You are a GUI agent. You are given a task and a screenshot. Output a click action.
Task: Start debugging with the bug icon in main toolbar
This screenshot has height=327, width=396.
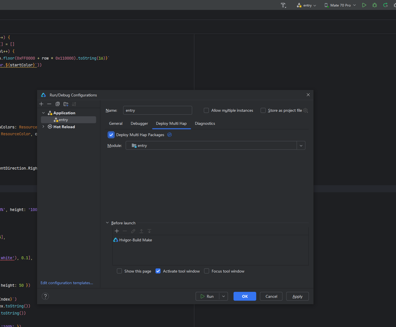[x=375, y=5]
